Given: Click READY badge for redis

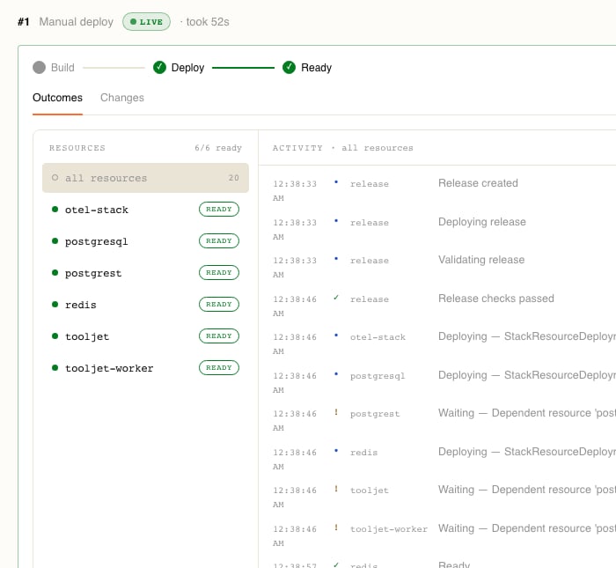Looking at the screenshot, I should coord(219,304).
